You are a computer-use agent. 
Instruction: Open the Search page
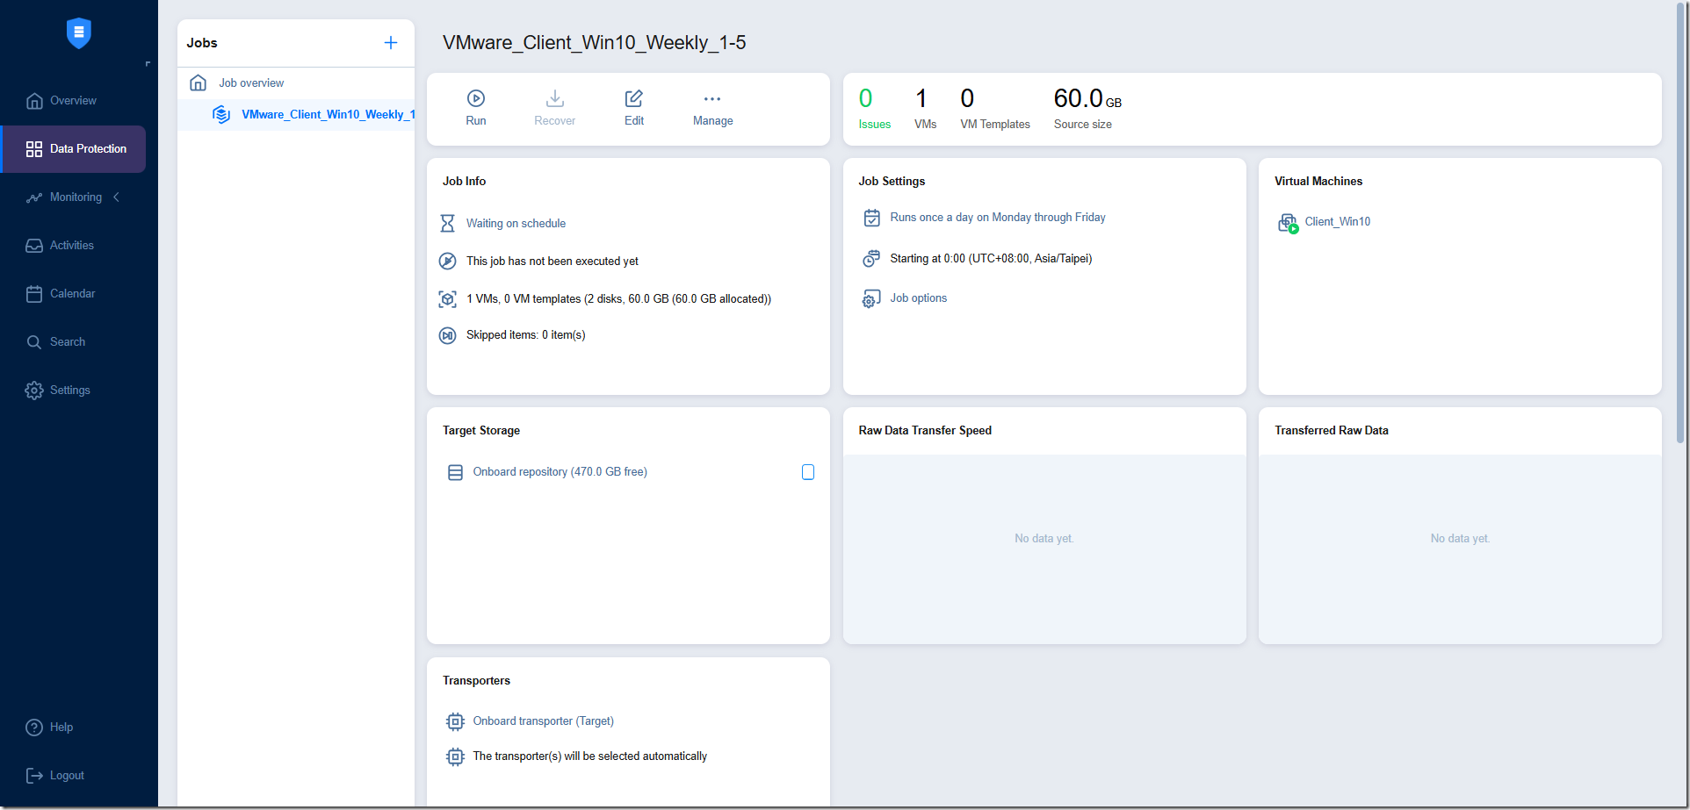point(68,342)
